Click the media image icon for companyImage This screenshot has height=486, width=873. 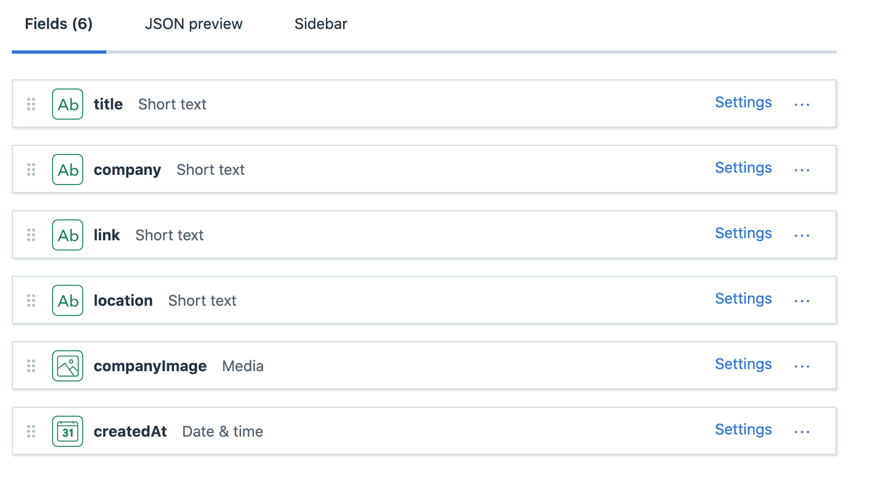[68, 366]
